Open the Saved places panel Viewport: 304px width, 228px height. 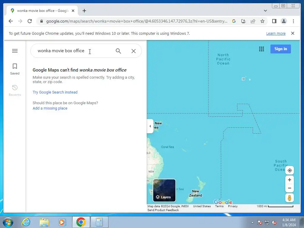tap(15, 69)
